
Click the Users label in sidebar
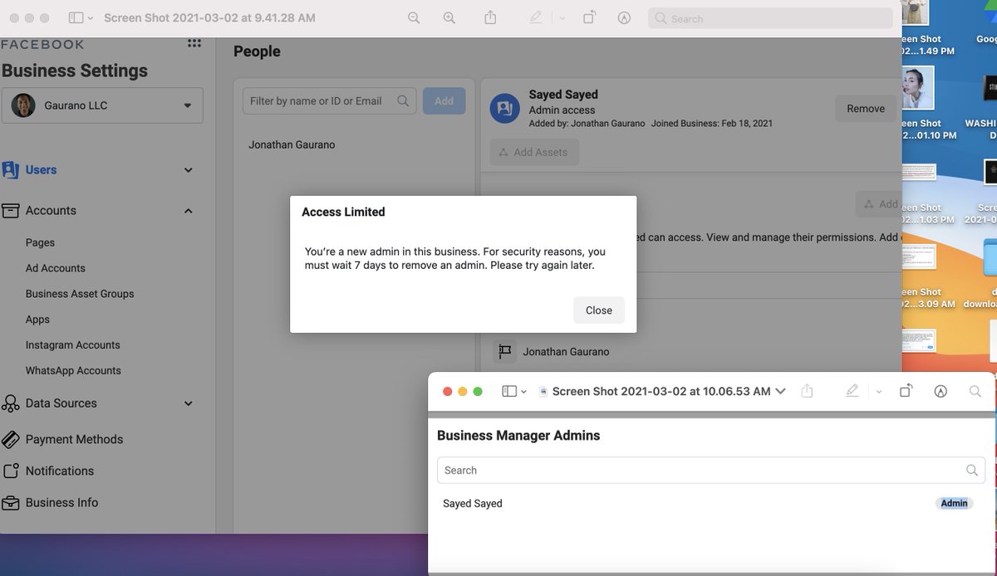pyautogui.click(x=41, y=170)
